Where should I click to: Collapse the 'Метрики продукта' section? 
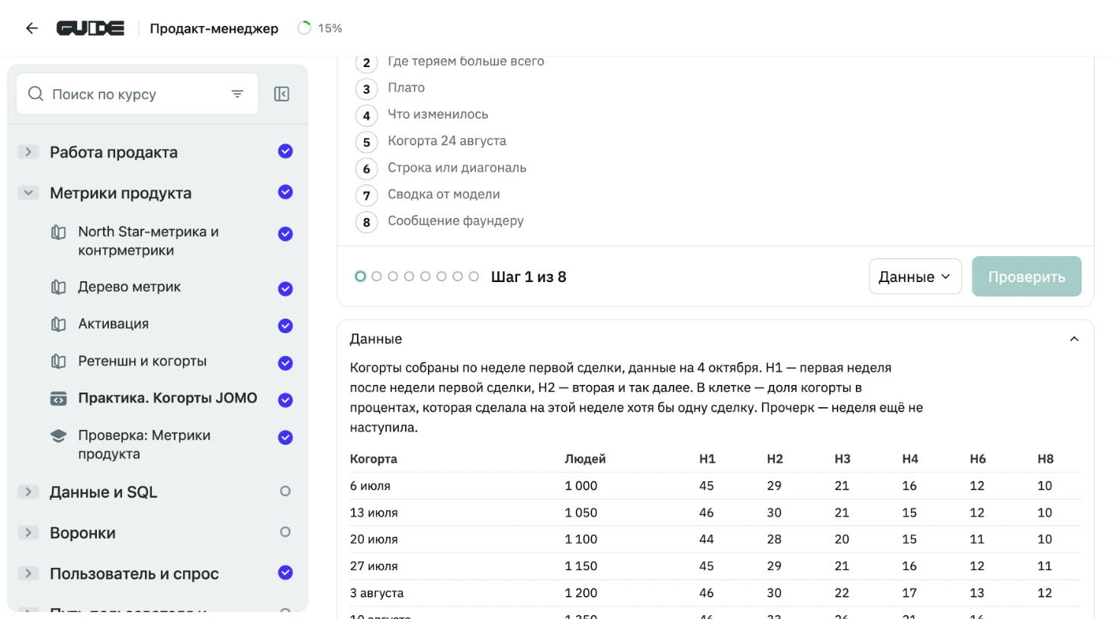pos(28,193)
